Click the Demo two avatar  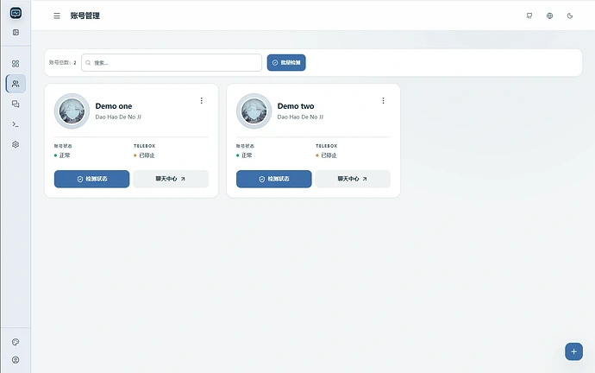pos(254,111)
